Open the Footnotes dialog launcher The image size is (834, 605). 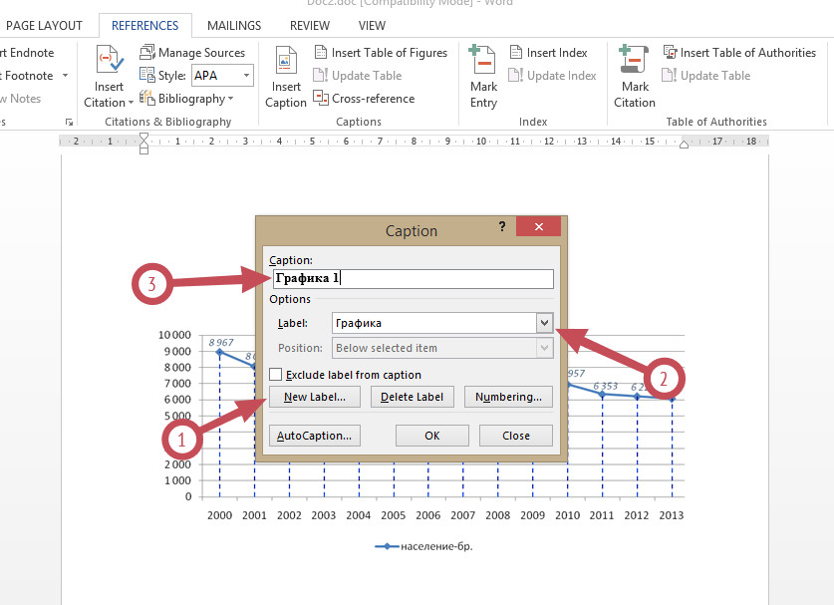pyautogui.click(x=69, y=123)
